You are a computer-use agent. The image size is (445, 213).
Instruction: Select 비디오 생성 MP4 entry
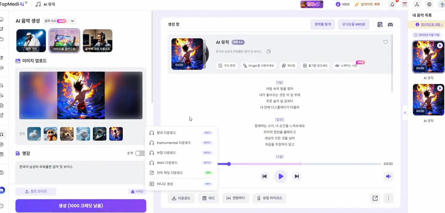pos(181,184)
